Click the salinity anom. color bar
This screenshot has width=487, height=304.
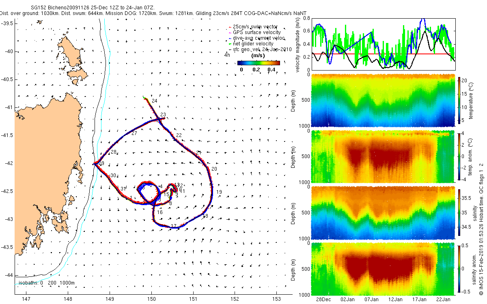460,268
